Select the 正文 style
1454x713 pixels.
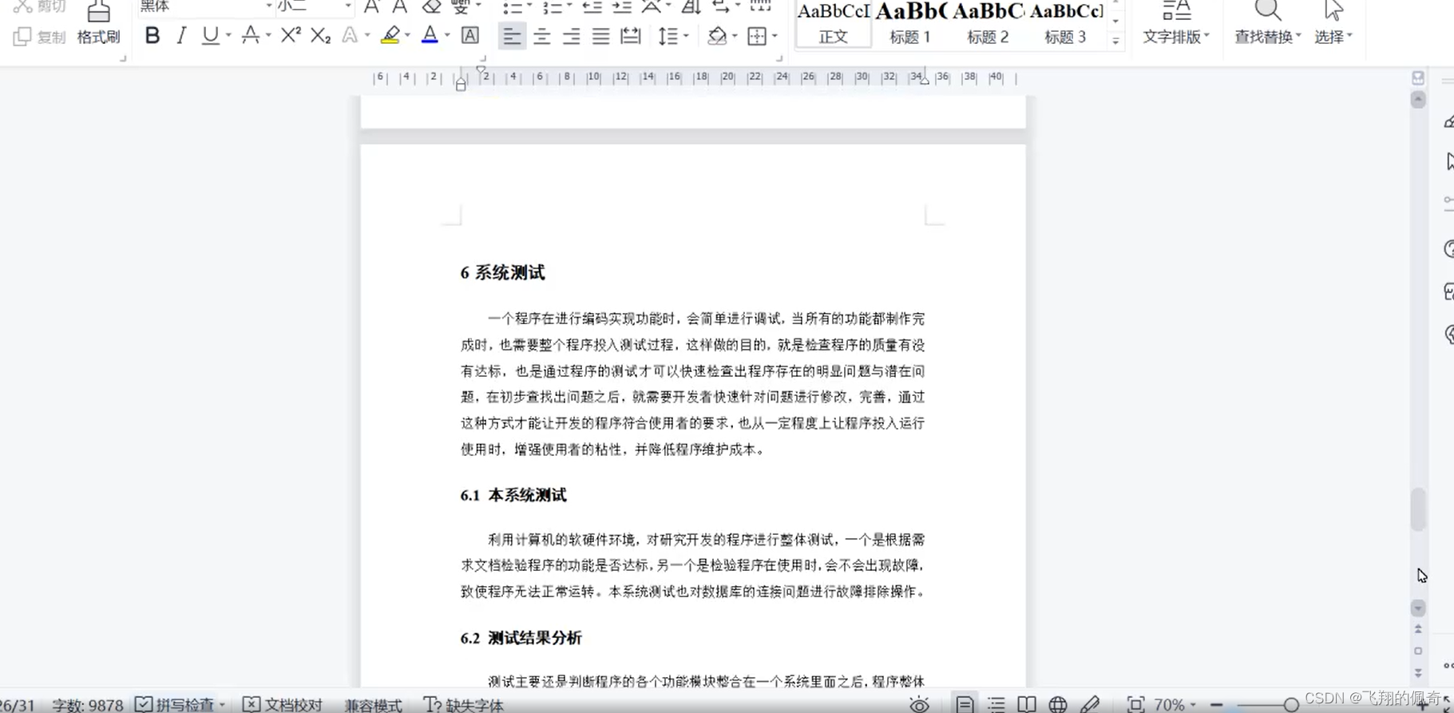(x=834, y=23)
